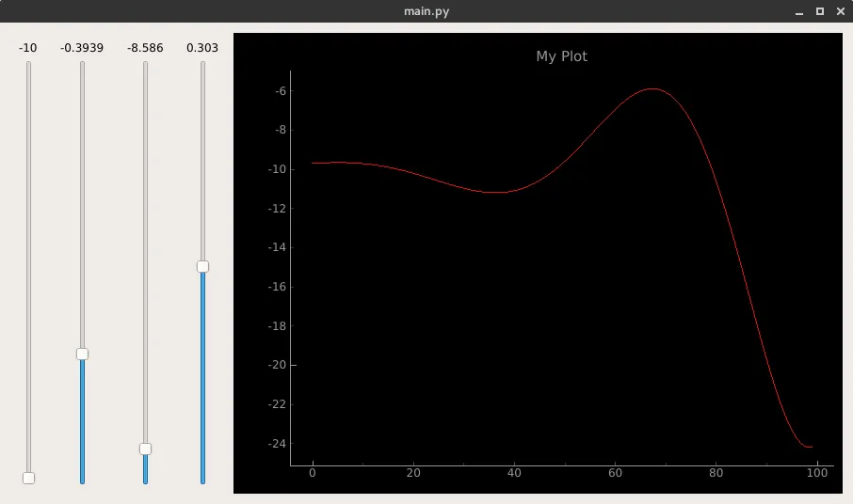Click the y-axis tick label -24
Image resolution: width=853 pixels, height=504 pixels.
(277, 443)
